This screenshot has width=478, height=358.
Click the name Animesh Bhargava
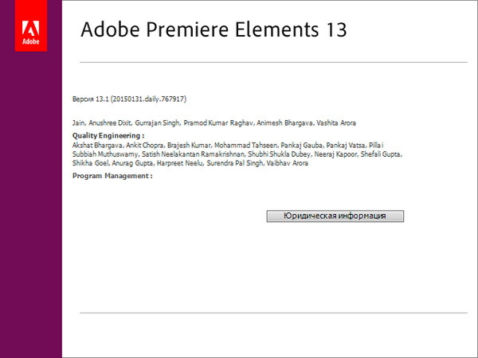(285, 123)
